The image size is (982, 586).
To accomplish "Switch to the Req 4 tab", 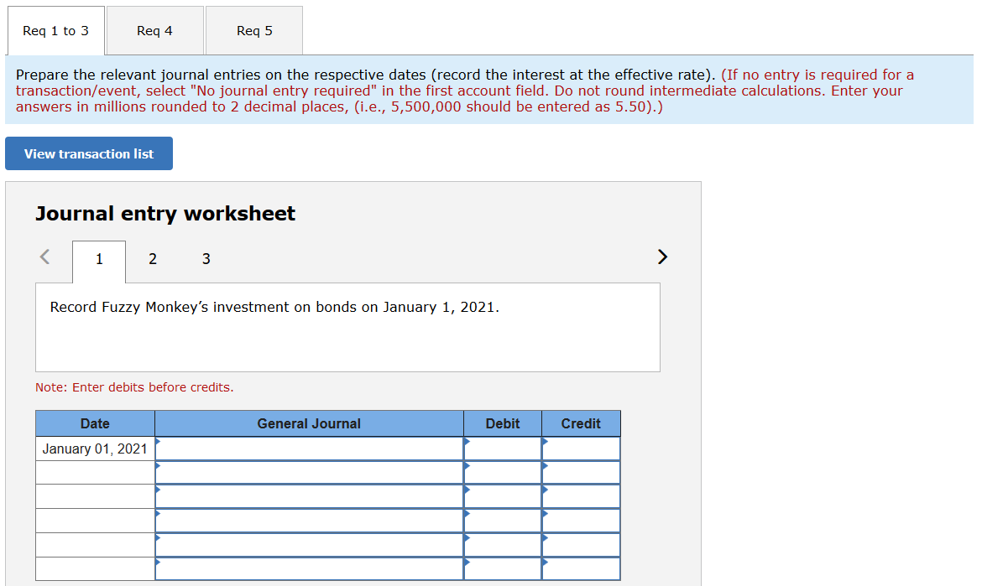I will 154,30.
